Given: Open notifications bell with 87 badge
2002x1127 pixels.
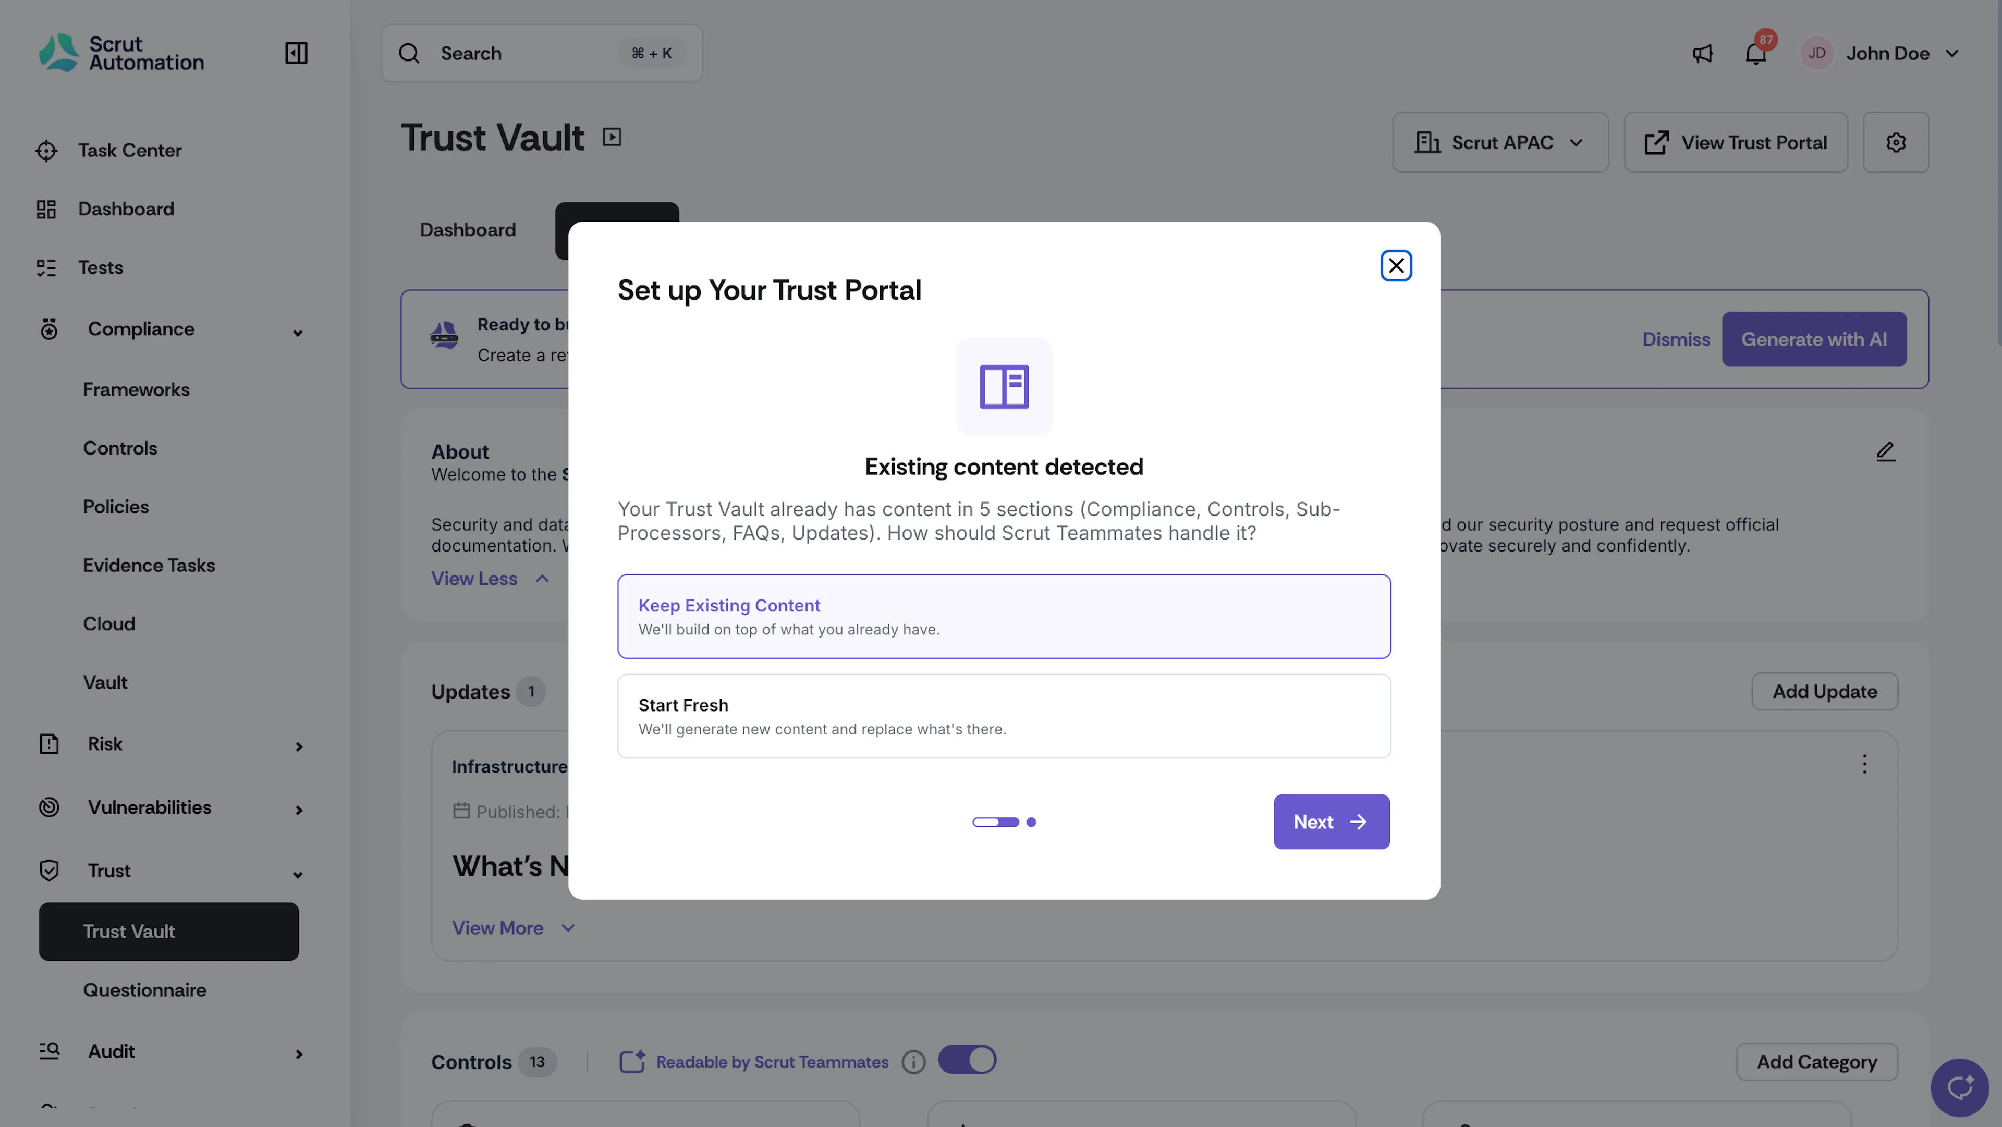Looking at the screenshot, I should (x=1756, y=52).
